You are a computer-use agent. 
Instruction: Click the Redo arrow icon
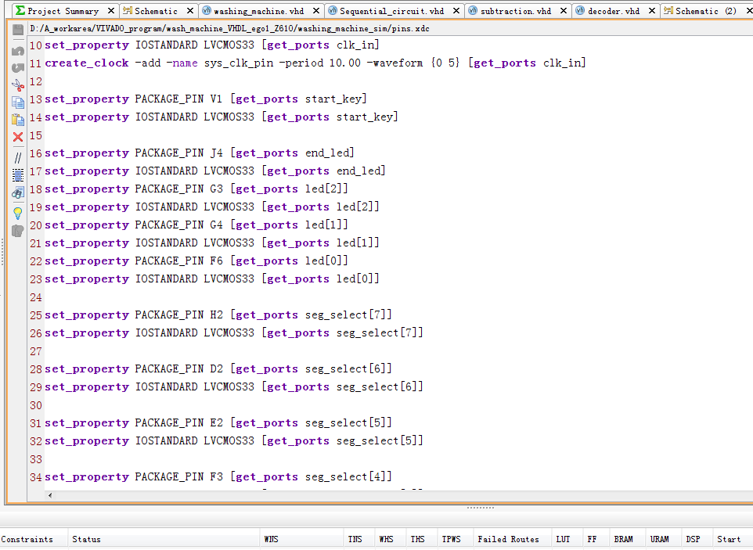click(x=17, y=67)
